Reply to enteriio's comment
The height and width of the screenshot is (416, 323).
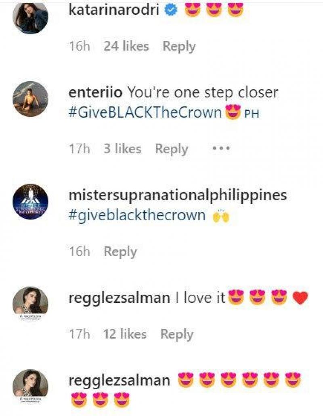point(172,149)
